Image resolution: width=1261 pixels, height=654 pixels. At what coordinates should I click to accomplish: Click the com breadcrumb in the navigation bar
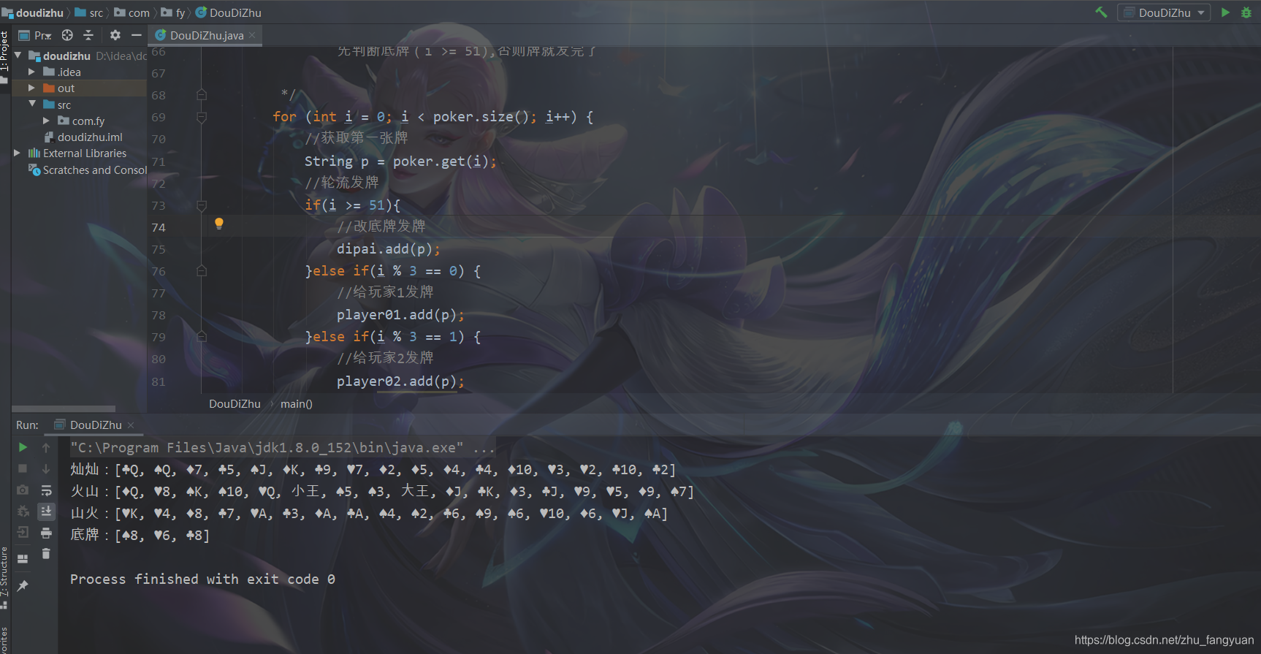click(132, 12)
